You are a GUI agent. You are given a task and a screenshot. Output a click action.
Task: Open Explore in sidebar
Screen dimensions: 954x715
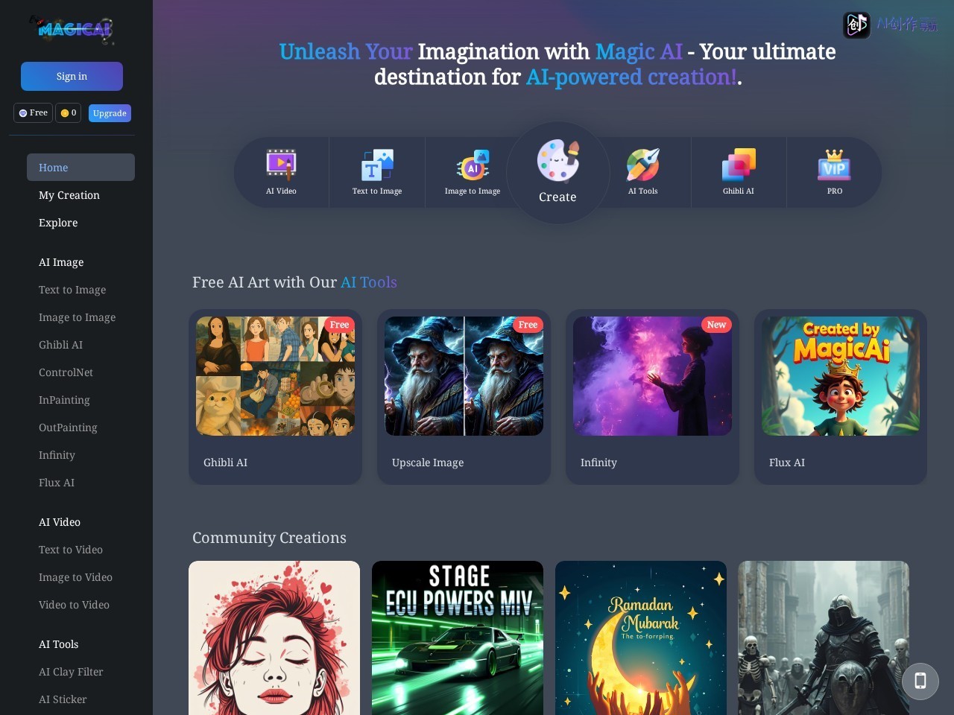(x=58, y=223)
